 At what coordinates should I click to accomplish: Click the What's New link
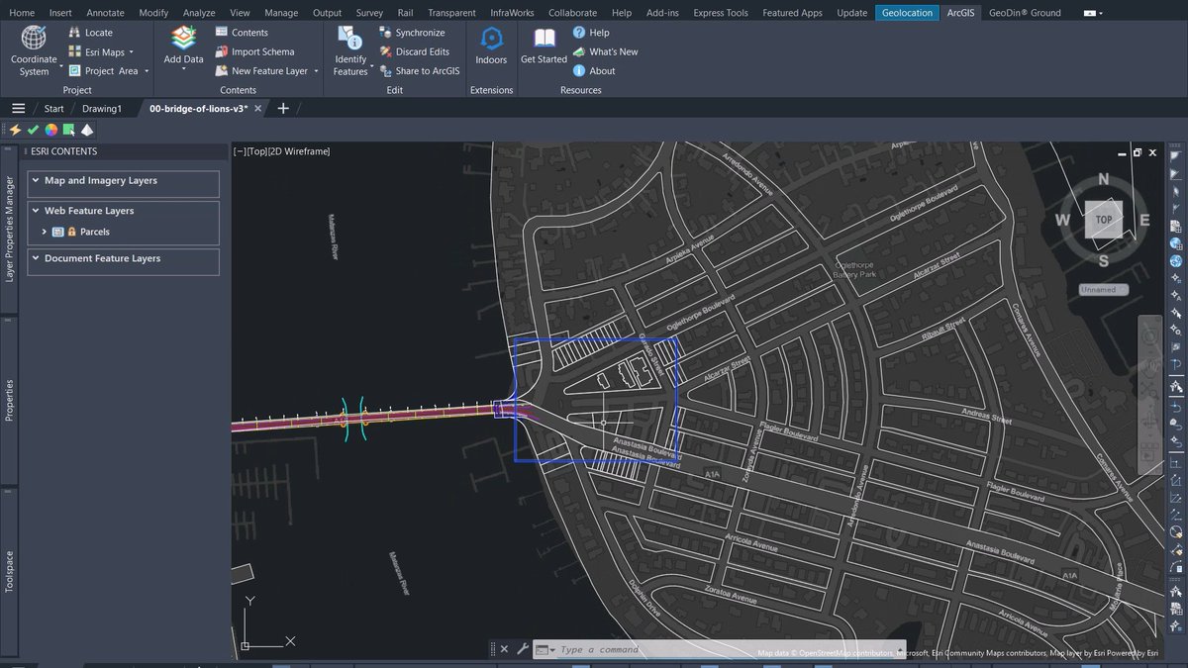coord(606,51)
